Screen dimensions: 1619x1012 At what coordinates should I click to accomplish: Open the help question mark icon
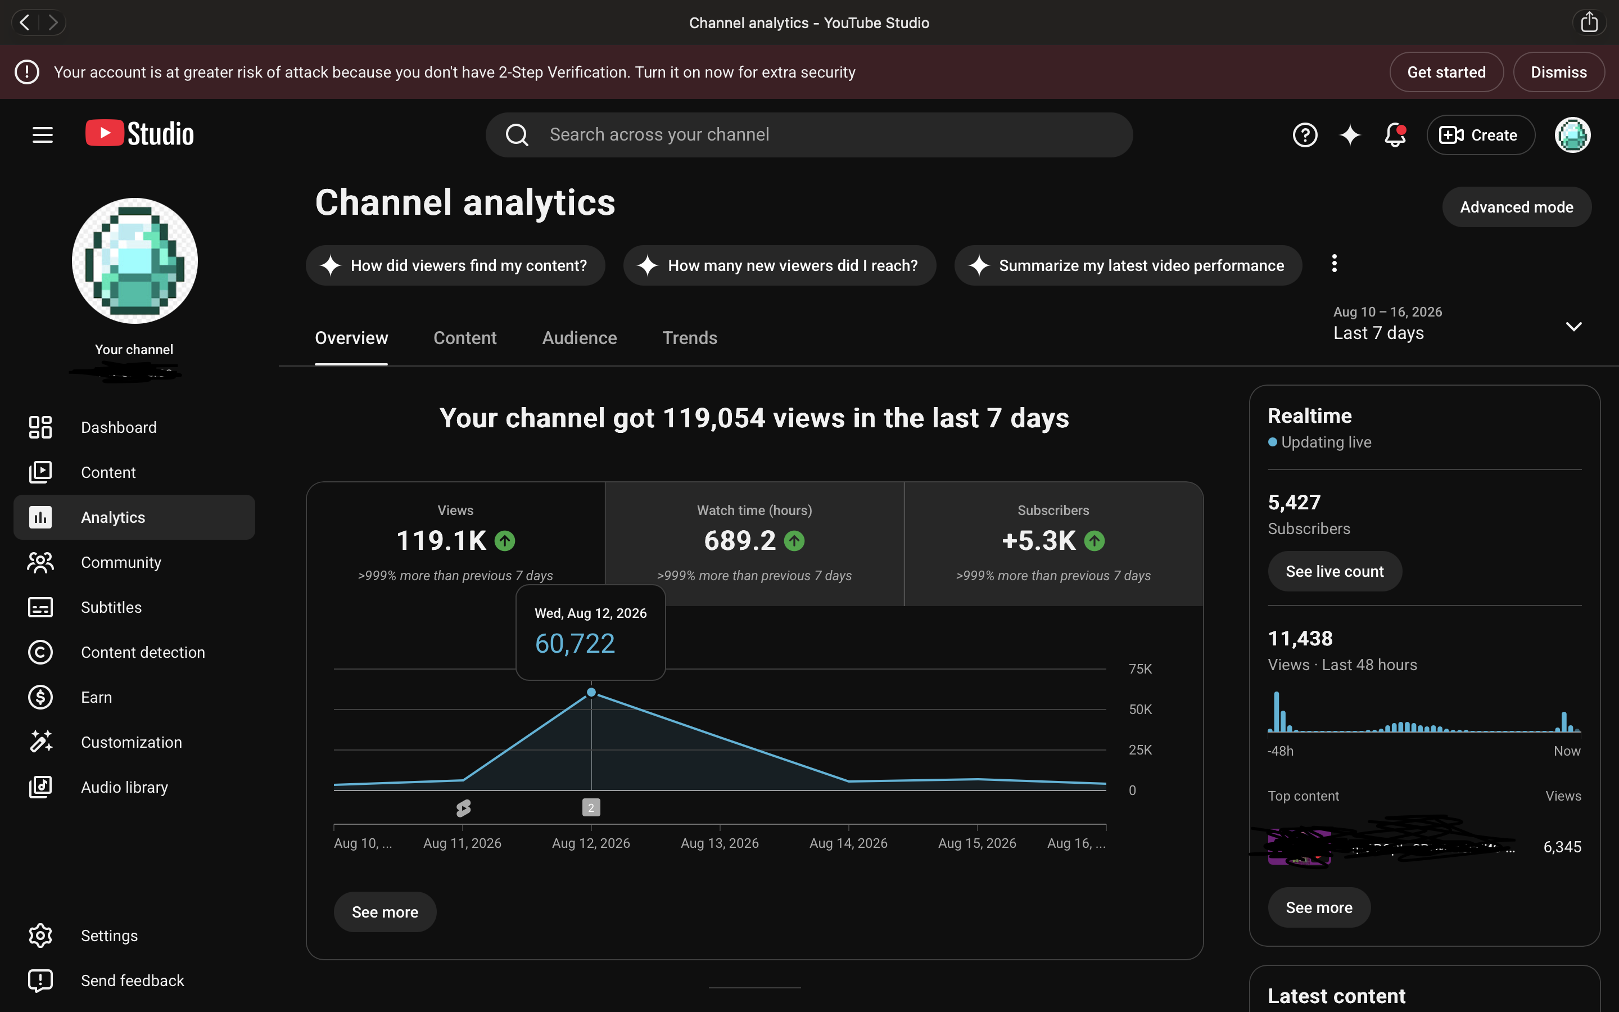pyautogui.click(x=1305, y=134)
